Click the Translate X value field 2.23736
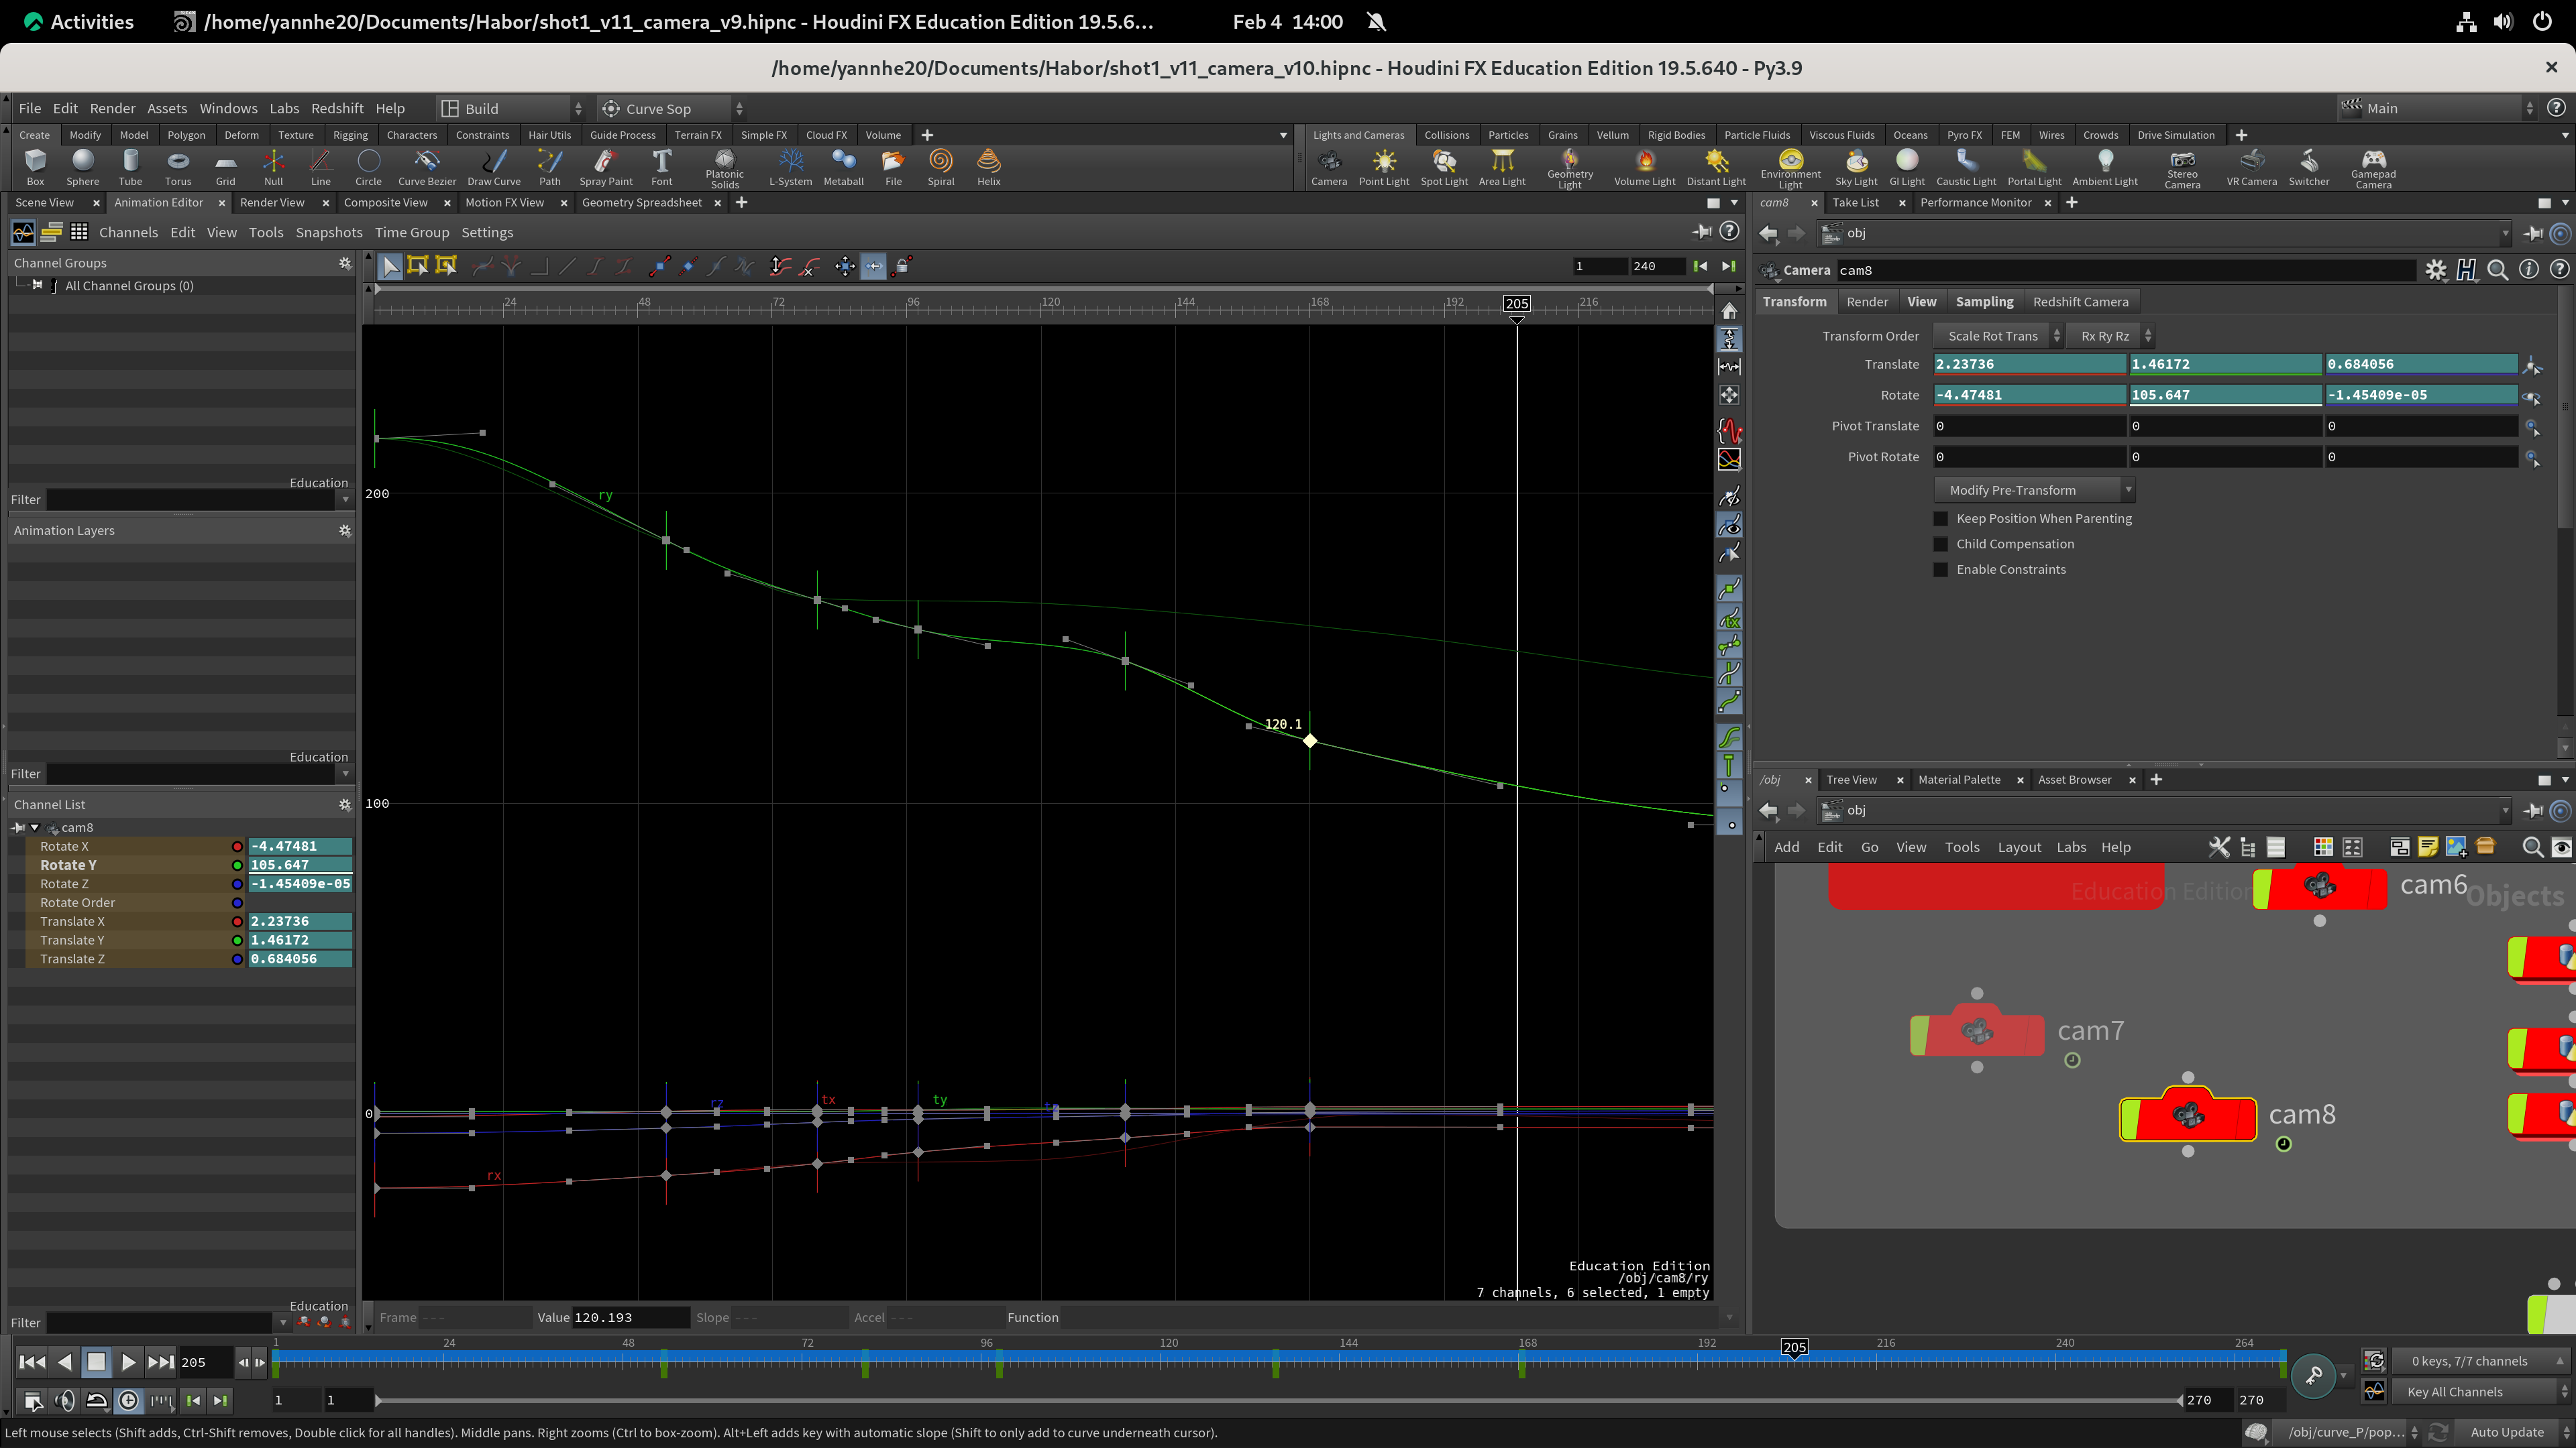This screenshot has width=2576, height=1448. tap(2030, 365)
